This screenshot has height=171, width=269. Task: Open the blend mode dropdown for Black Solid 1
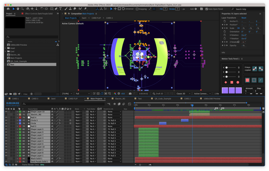tap(78, 159)
